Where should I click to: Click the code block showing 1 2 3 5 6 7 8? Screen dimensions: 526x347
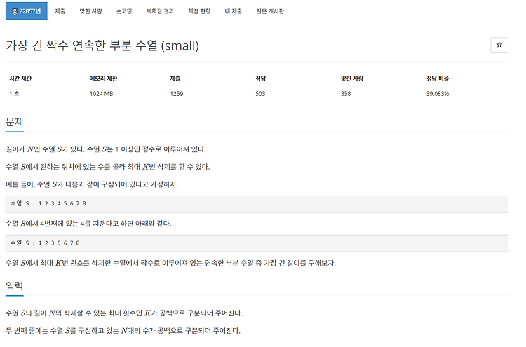(x=257, y=243)
